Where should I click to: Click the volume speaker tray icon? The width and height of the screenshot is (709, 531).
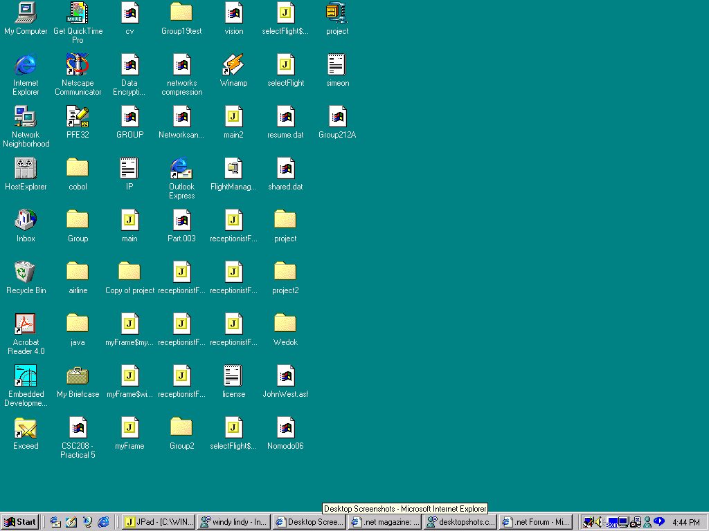tap(598, 522)
